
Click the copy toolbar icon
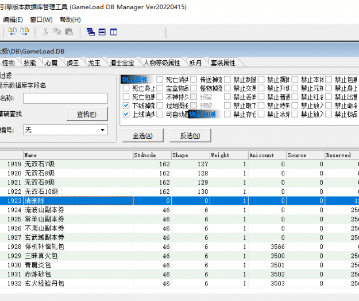coord(57,32)
